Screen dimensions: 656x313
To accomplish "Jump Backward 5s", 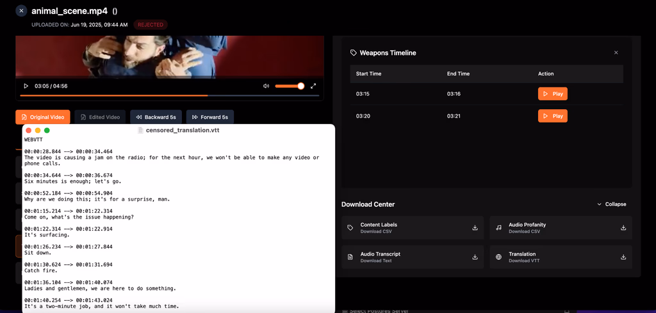I will (x=156, y=118).
